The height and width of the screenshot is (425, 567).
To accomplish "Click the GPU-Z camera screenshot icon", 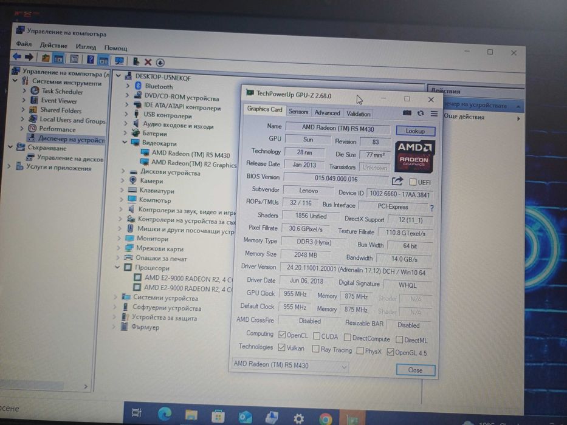I will (x=407, y=113).
